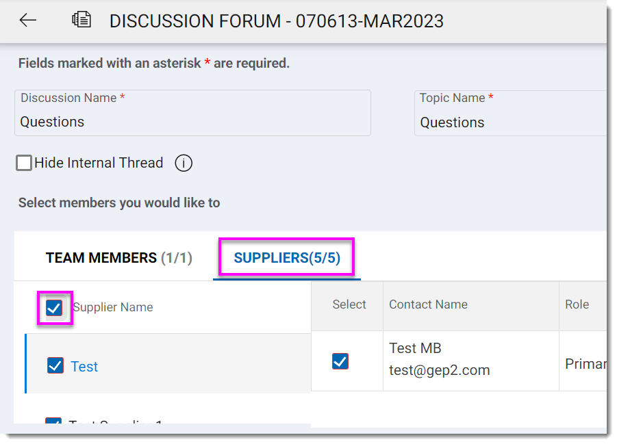This screenshot has width=617, height=444.
Task: Switch to the TEAM MEMBERS tab
Action: pos(118,257)
